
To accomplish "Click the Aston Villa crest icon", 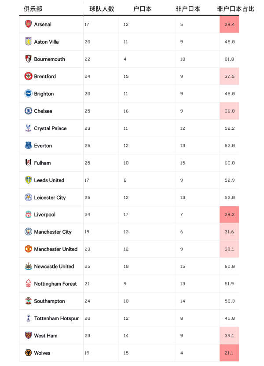I will coord(28,41).
